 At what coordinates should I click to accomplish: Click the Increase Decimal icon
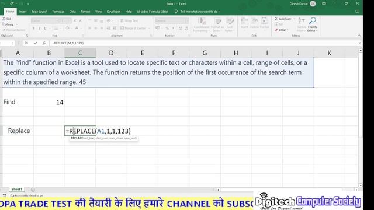point(181,29)
